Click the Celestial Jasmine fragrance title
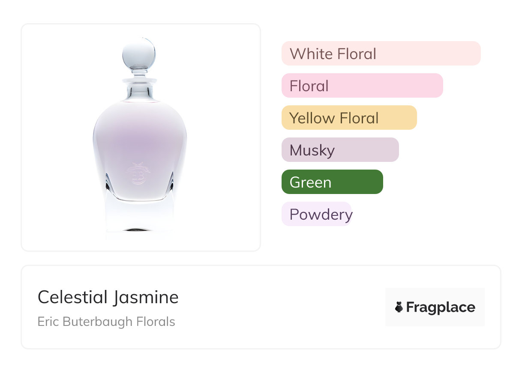This screenshot has width=522, height=370. (108, 297)
